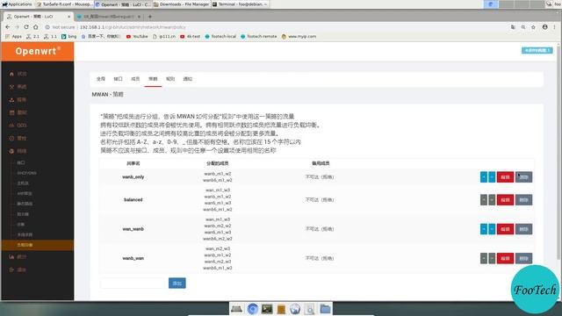The height and width of the screenshot is (316, 562).
Task: Click the gray delete button for wanb_wan
Action: (523, 258)
